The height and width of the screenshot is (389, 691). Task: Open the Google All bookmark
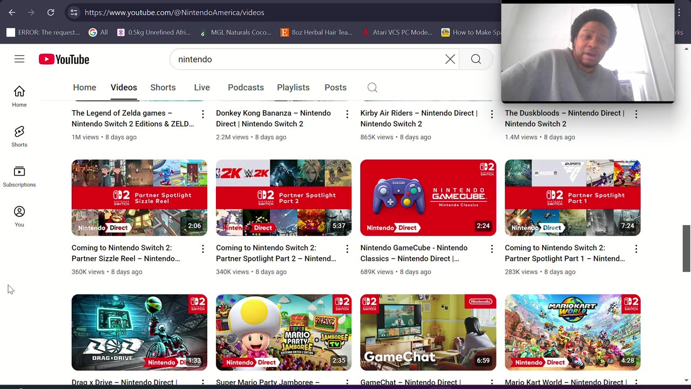tap(98, 32)
